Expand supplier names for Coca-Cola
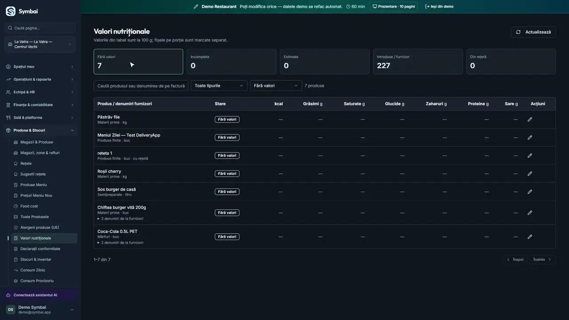This screenshot has width=569, height=320. [120, 243]
